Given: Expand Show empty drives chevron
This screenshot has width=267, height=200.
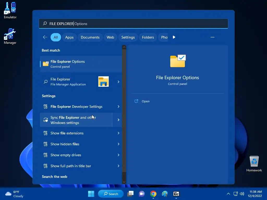Looking at the screenshot, I should click(118, 155).
